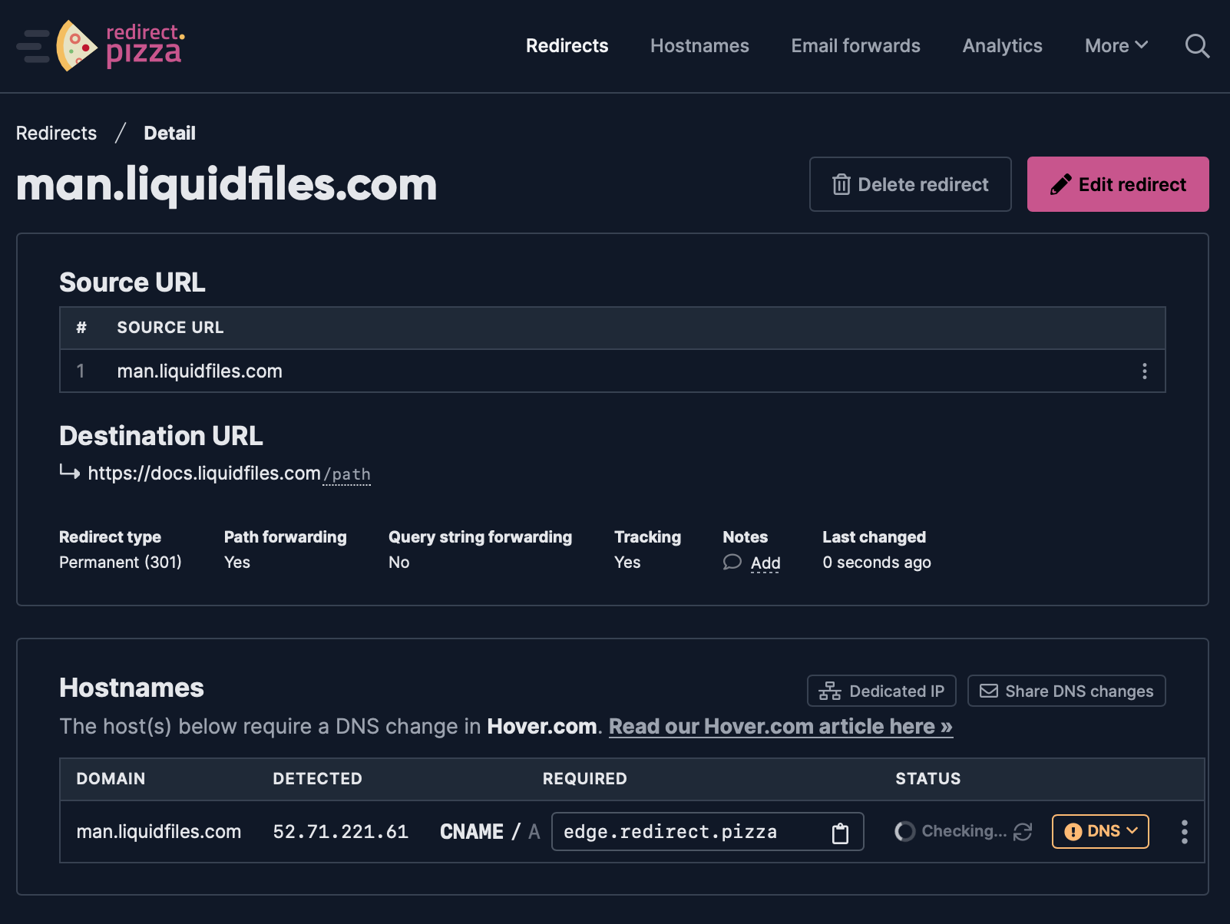Click the https://docs.liquidfiles.com destination URL
This screenshot has height=924, width=1230.
click(204, 474)
